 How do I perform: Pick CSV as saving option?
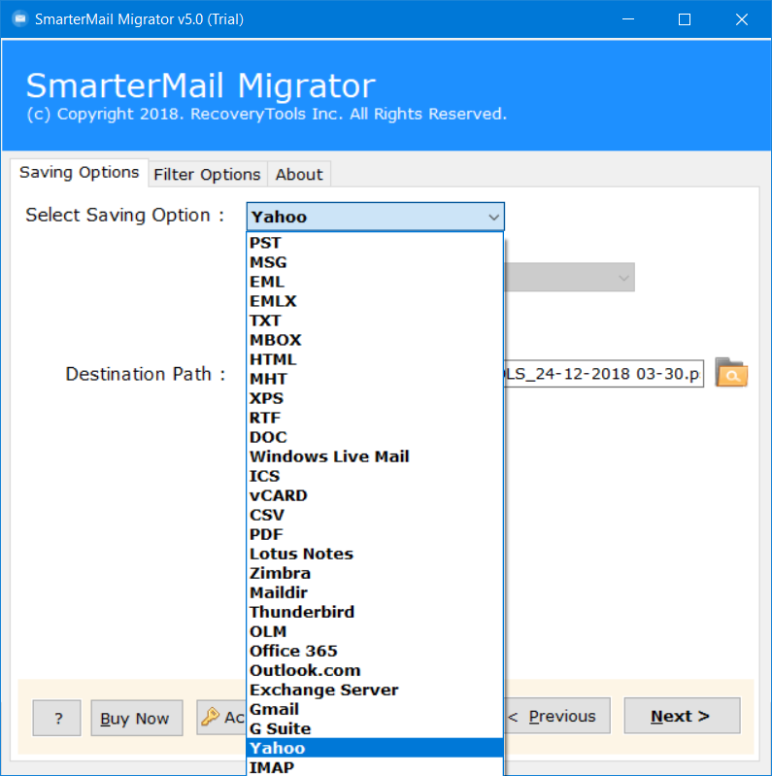tap(375, 515)
